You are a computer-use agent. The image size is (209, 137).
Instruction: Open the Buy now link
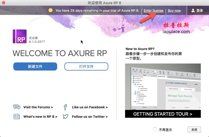tap(174, 11)
